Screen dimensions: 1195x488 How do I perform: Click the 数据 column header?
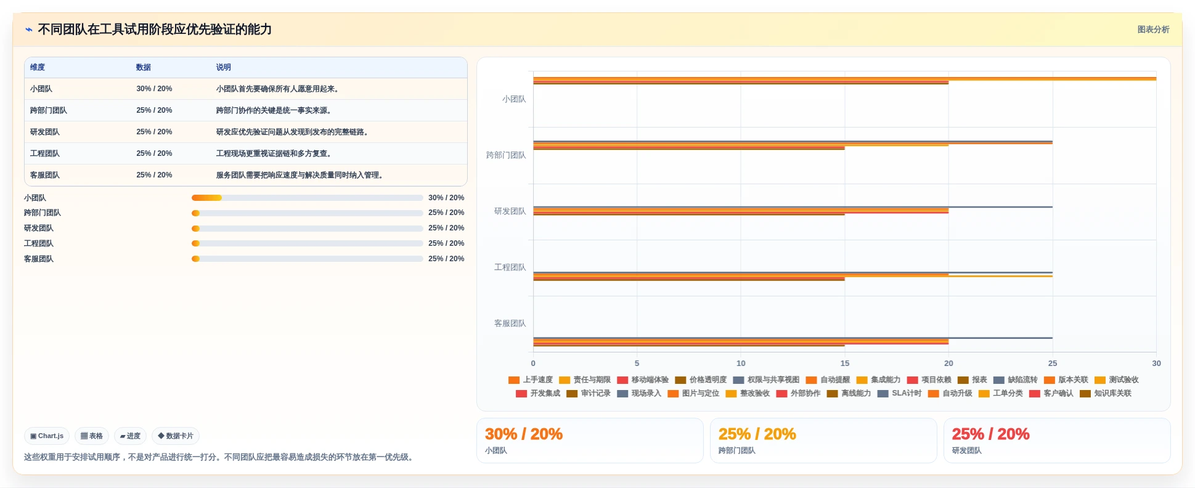pos(144,67)
